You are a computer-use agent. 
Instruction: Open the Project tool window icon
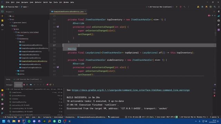pyautogui.click(x=2, y=11)
